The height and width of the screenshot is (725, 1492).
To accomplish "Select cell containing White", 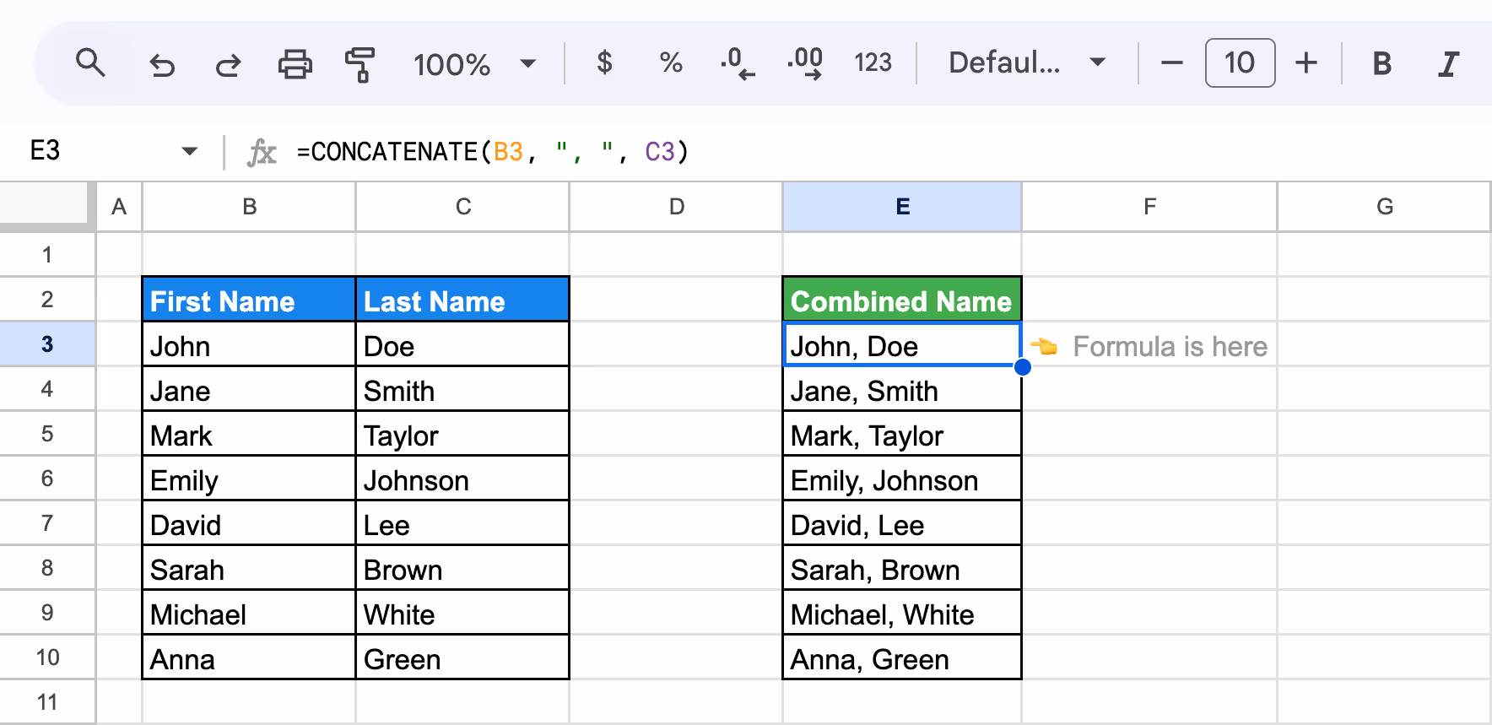I will (x=462, y=613).
